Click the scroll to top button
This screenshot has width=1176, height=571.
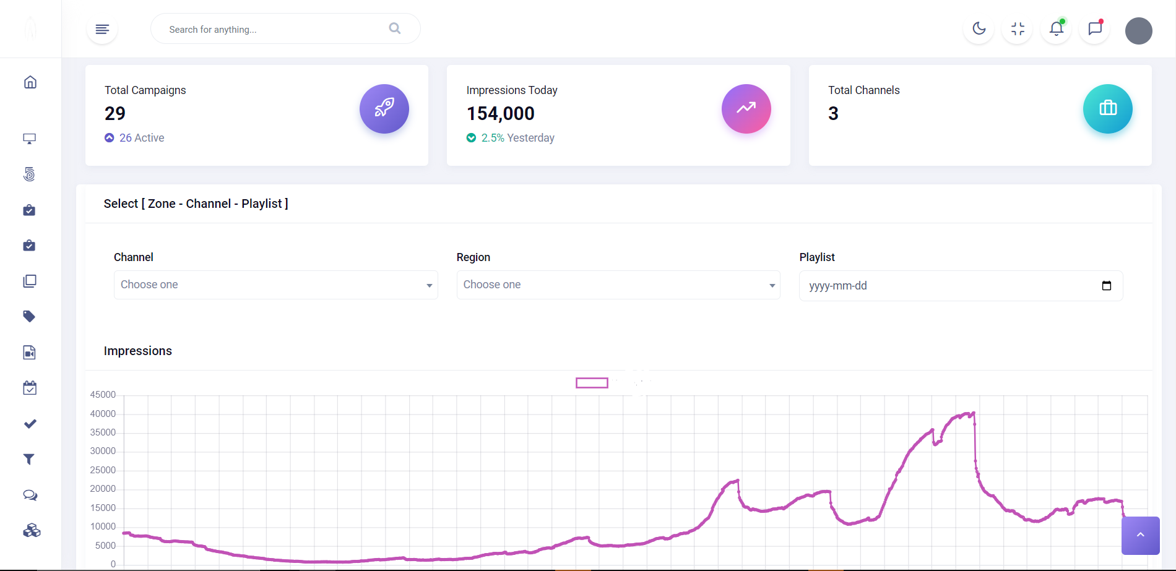[1140, 535]
